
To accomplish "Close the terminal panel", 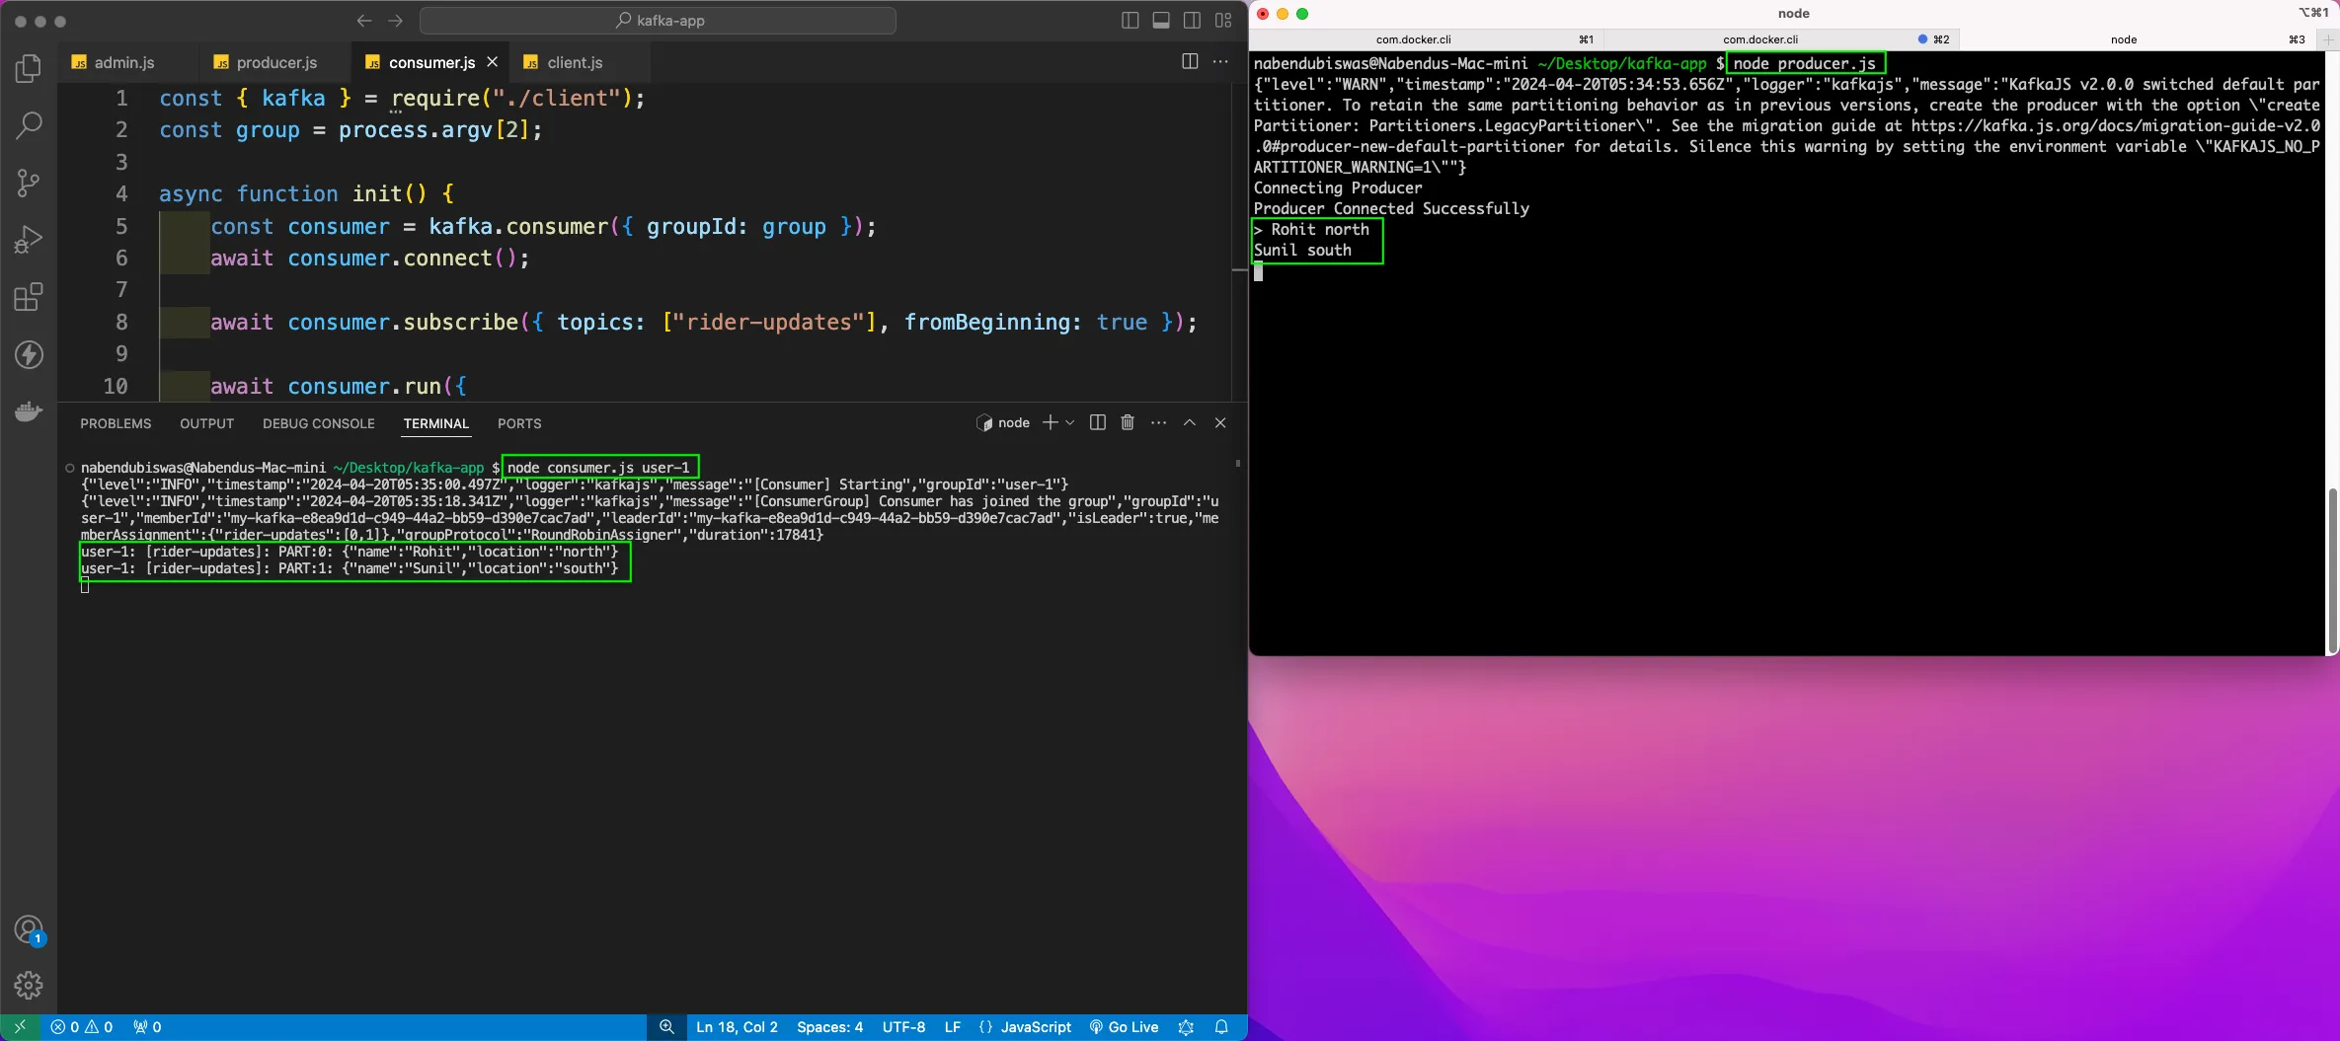I will pyautogui.click(x=1220, y=422).
